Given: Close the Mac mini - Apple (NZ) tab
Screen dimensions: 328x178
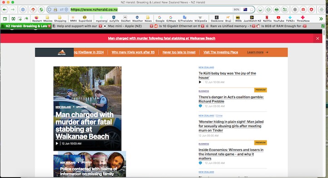Looking at the screenshot, I should pyautogui.click(x=151, y=26).
